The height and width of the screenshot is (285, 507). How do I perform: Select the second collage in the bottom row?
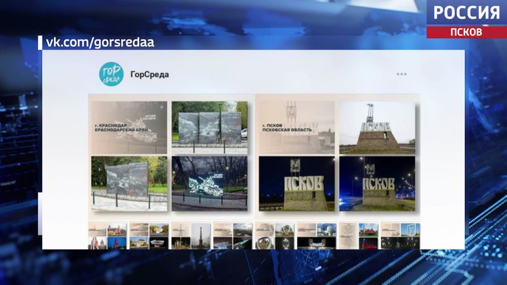pos(149,236)
